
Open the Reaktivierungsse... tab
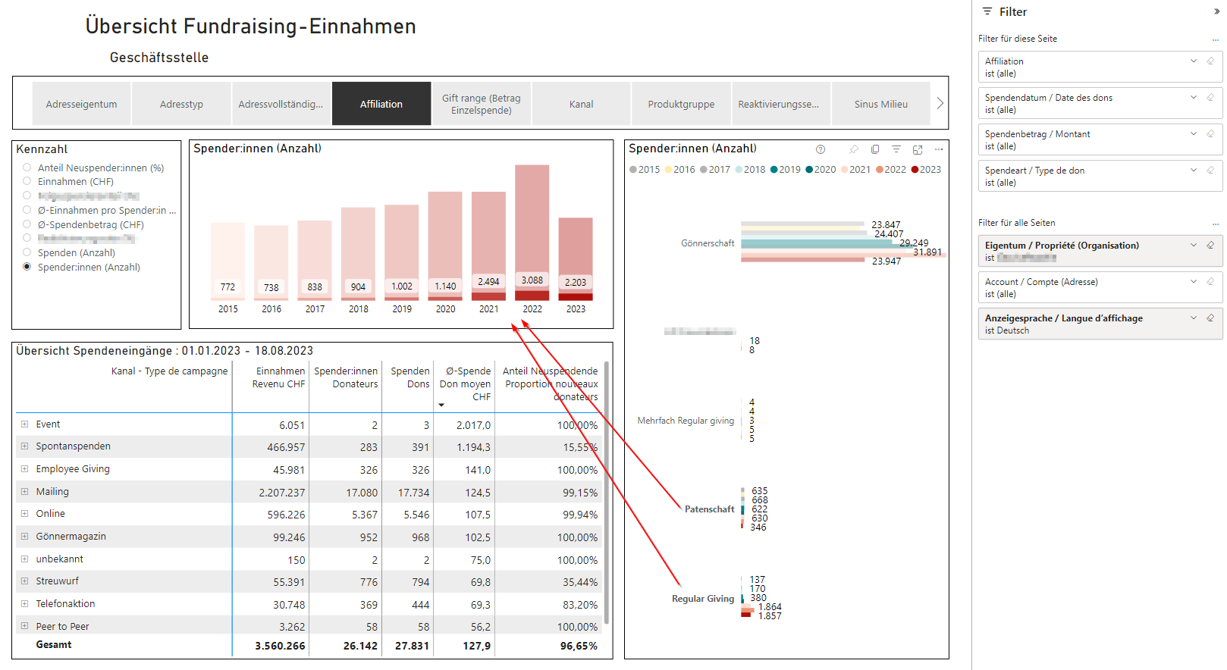pyautogui.click(x=781, y=104)
